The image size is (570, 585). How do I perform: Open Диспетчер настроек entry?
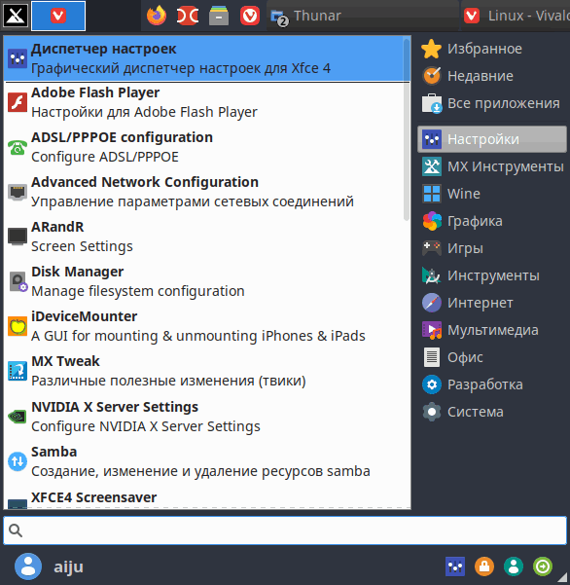[207, 58]
